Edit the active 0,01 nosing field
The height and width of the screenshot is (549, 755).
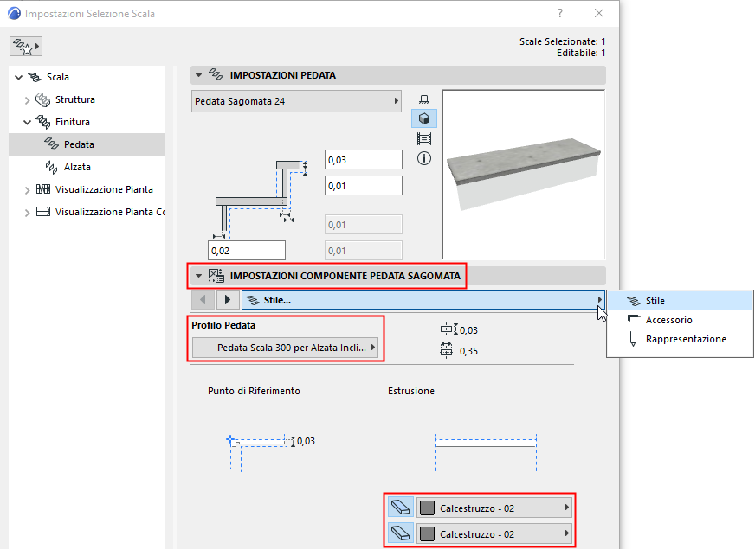[364, 186]
